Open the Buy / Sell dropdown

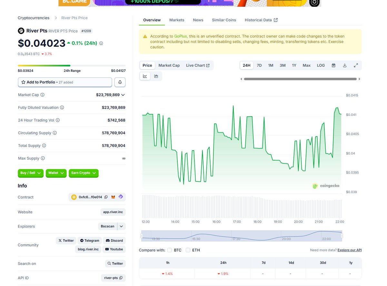click(31, 173)
